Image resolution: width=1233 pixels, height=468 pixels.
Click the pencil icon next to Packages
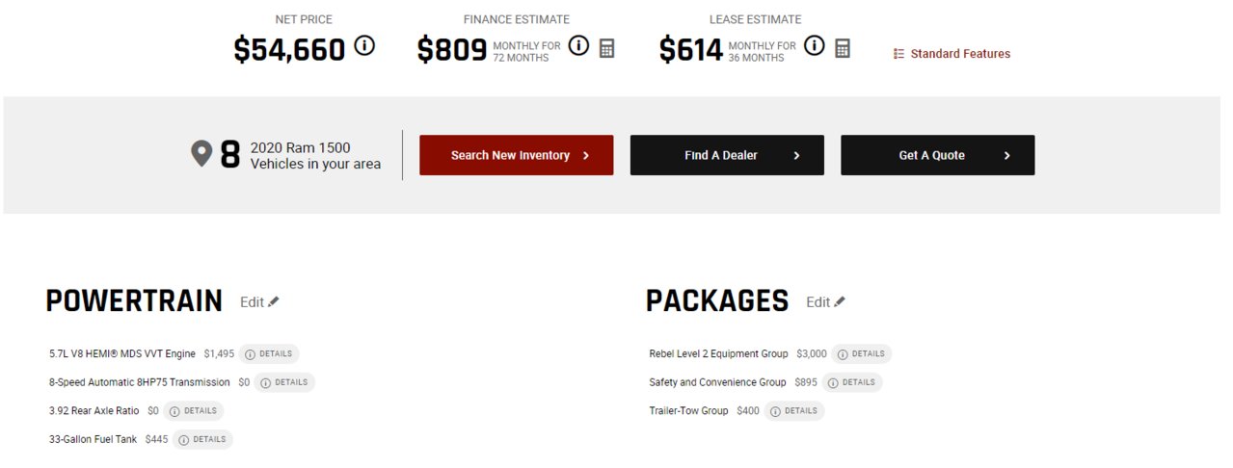pyautogui.click(x=840, y=301)
